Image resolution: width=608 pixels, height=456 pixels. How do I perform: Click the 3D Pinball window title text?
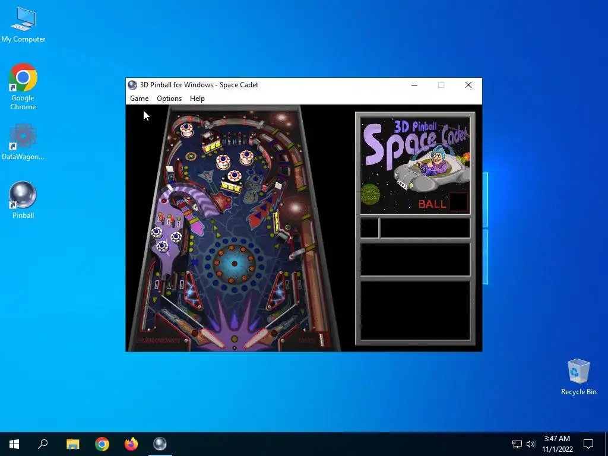[x=199, y=85]
